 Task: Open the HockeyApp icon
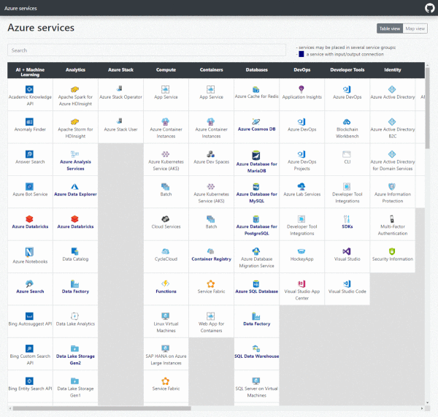click(x=301, y=251)
